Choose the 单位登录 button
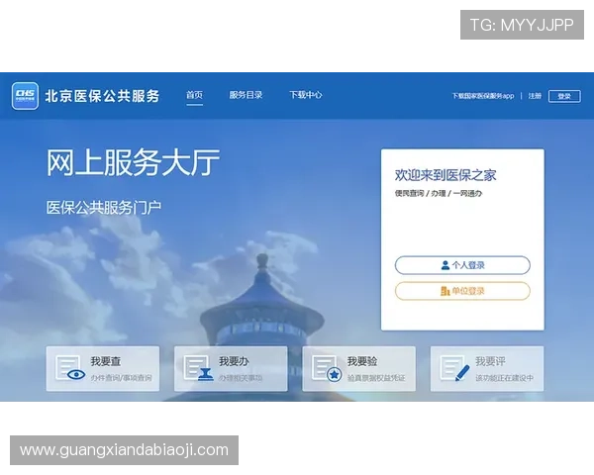The height and width of the screenshot is (475, 594). pos(462,291)
